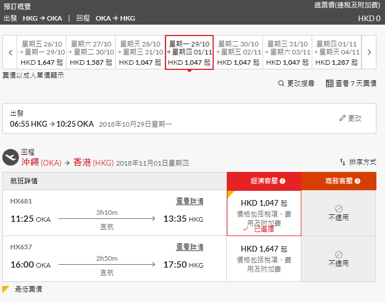Click the 最低票價 yellow legend marker
Image resolution: width=385 pixels, height=302 pixels.
[x=6, y=289]
